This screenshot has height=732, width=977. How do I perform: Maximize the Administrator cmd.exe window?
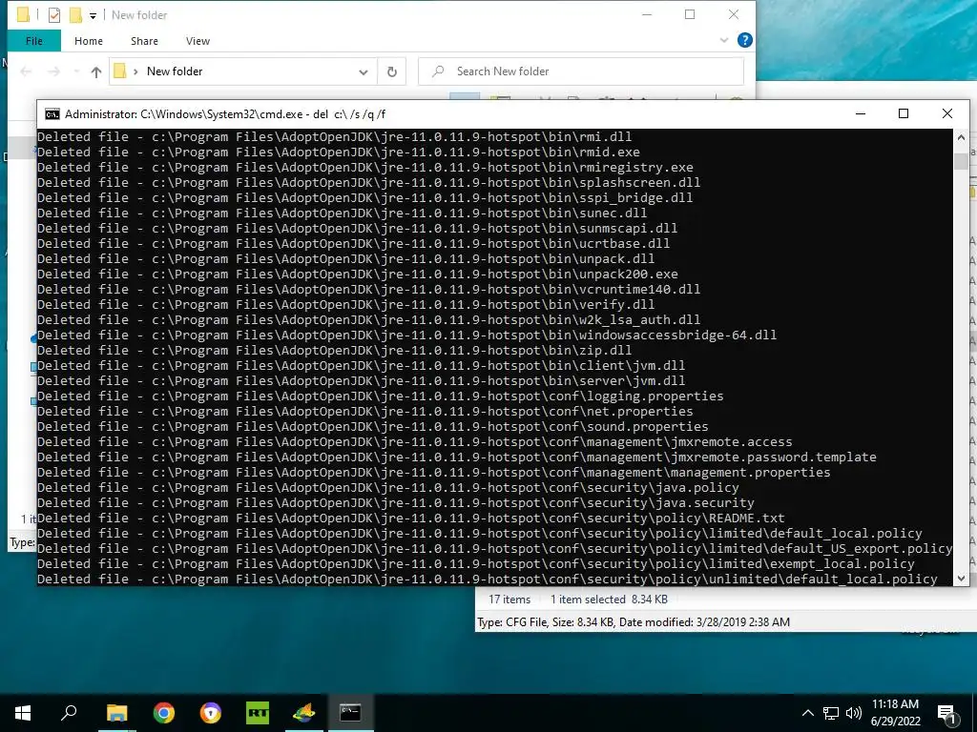(904, 113)
